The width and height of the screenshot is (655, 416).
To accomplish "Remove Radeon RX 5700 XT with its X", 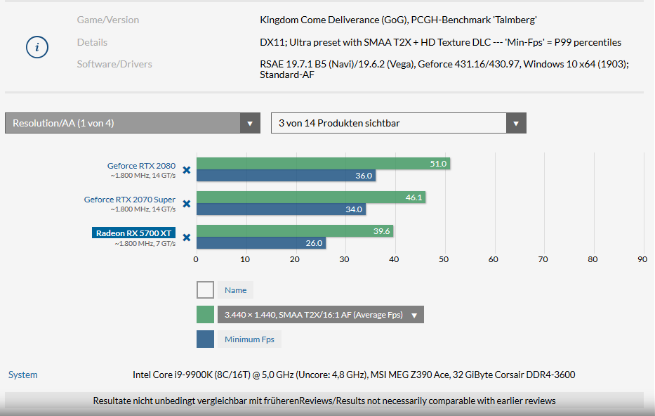I will point(187,238).
